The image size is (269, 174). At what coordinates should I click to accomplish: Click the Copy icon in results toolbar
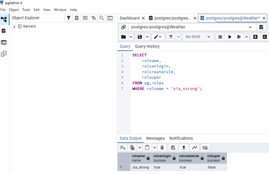(132, 148)
